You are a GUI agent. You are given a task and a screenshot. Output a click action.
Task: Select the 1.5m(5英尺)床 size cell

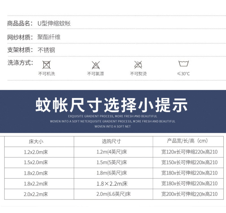(112, 162)
